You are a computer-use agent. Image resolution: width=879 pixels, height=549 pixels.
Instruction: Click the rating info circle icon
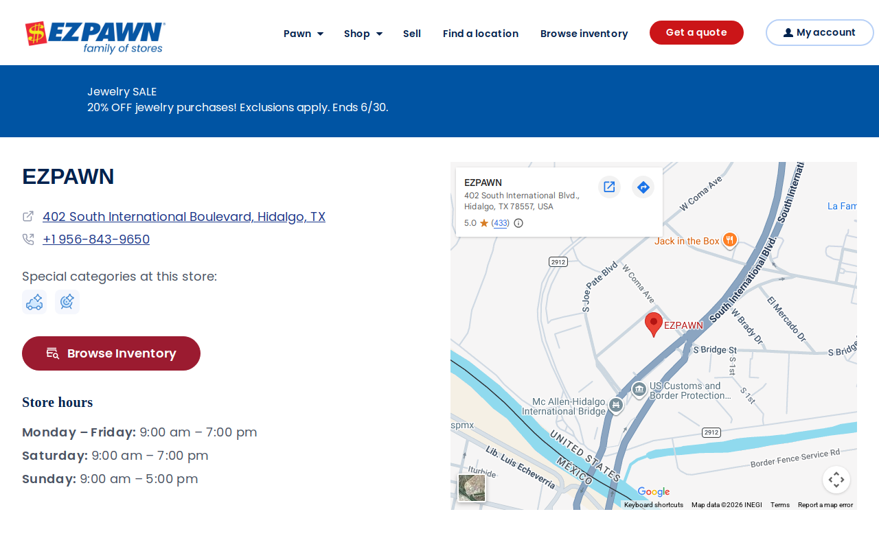(518, 223)
